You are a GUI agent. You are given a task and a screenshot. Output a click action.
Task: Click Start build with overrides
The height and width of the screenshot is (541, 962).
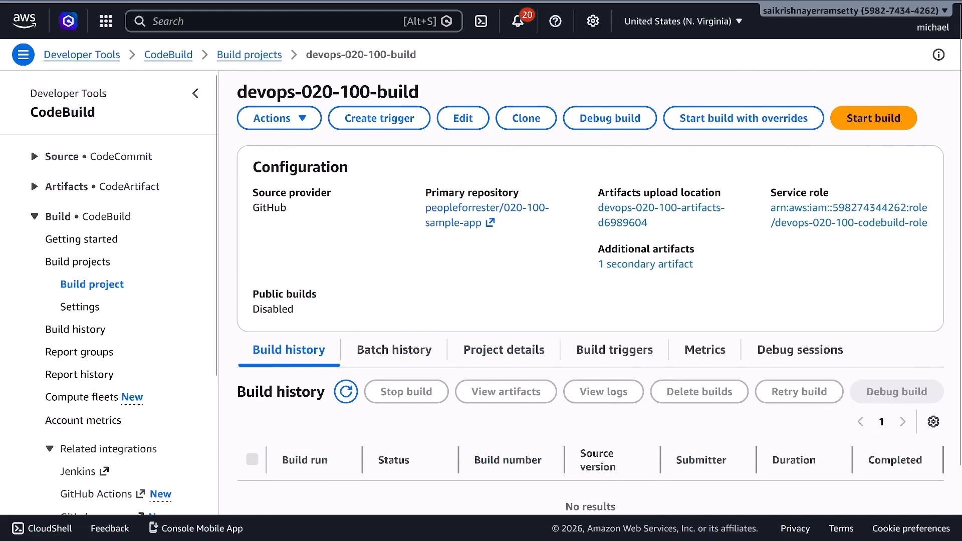click(x=744, y=118)
